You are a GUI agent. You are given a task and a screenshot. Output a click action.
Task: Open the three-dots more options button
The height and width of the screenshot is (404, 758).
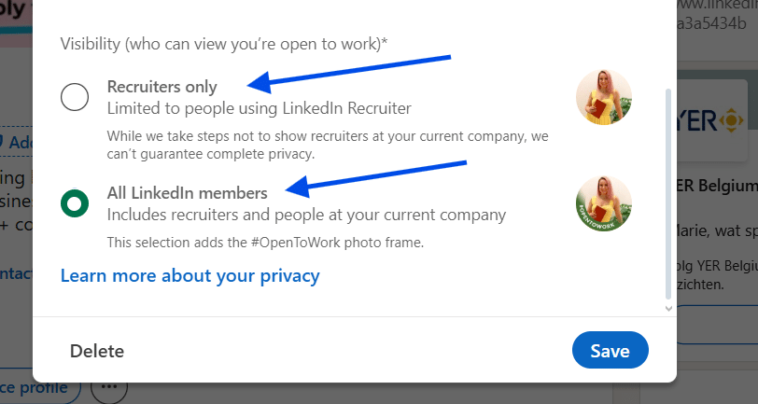pos(109,385)
